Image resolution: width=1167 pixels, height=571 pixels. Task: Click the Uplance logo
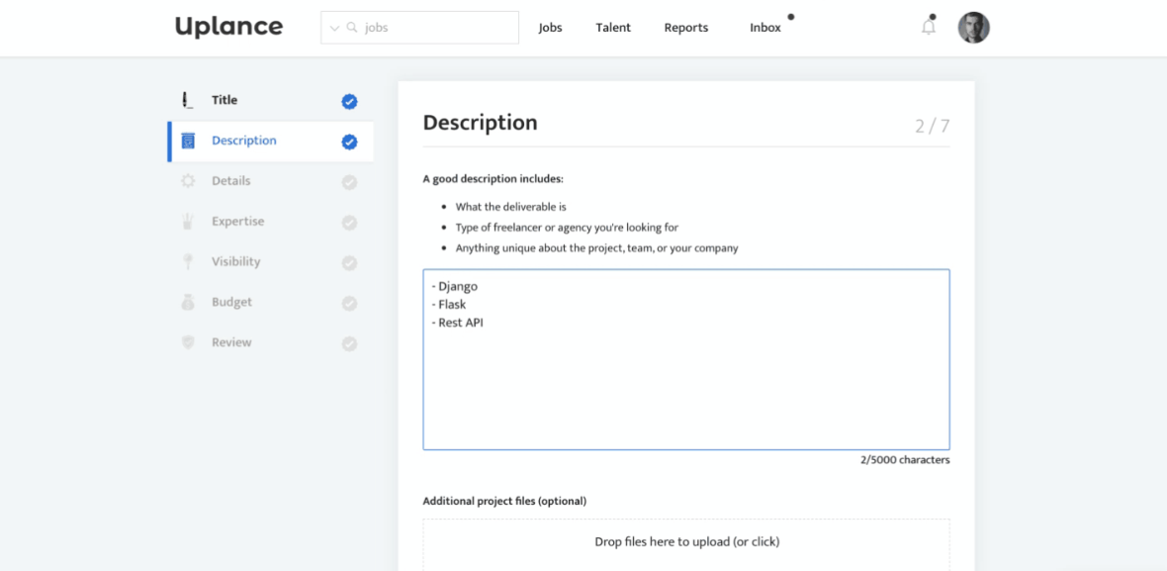228,27
